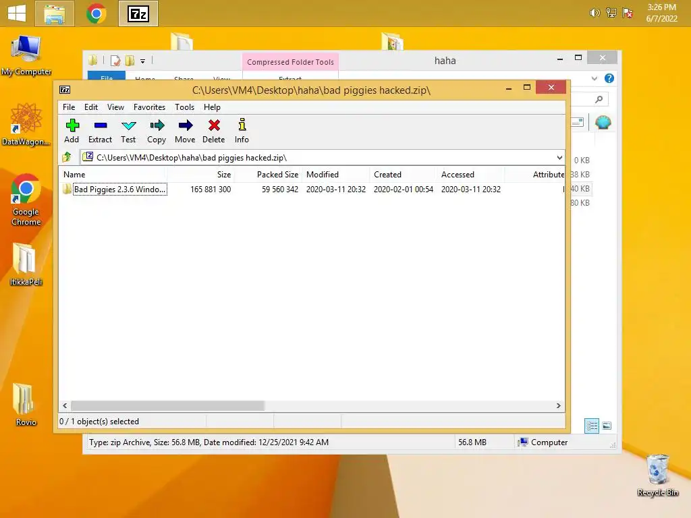Open the Explorer help icon in haha window
691x518 pixels.
click(609, 78)
